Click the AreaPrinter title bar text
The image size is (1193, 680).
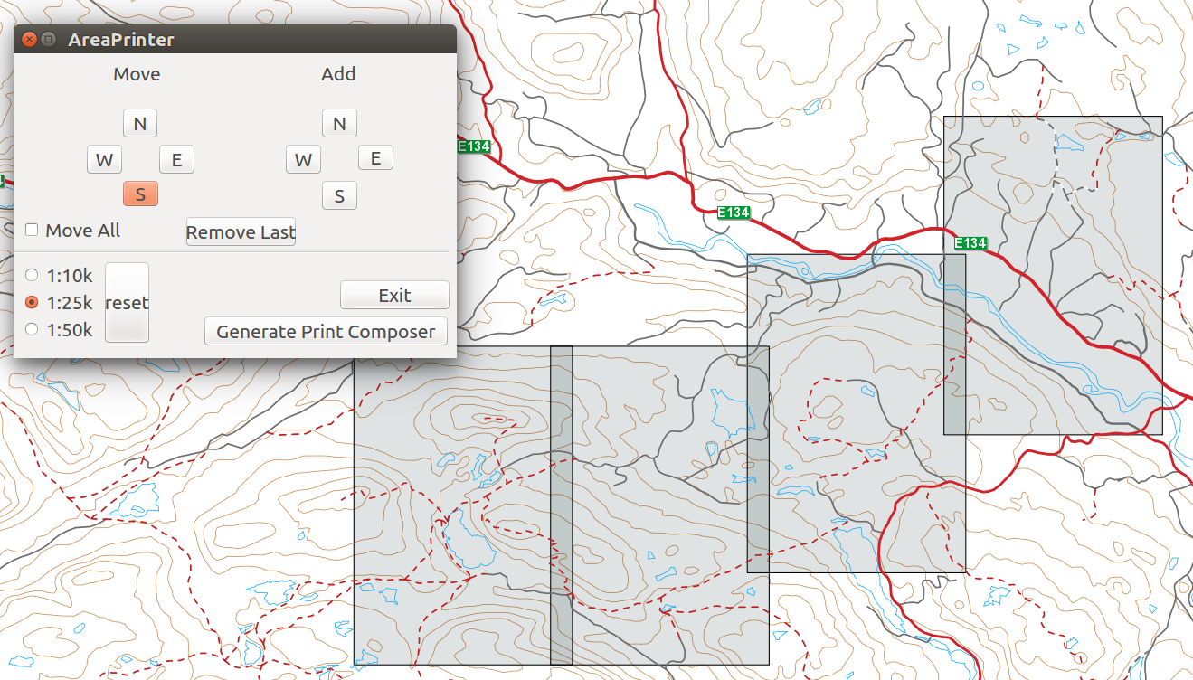(x=121, y=40)
